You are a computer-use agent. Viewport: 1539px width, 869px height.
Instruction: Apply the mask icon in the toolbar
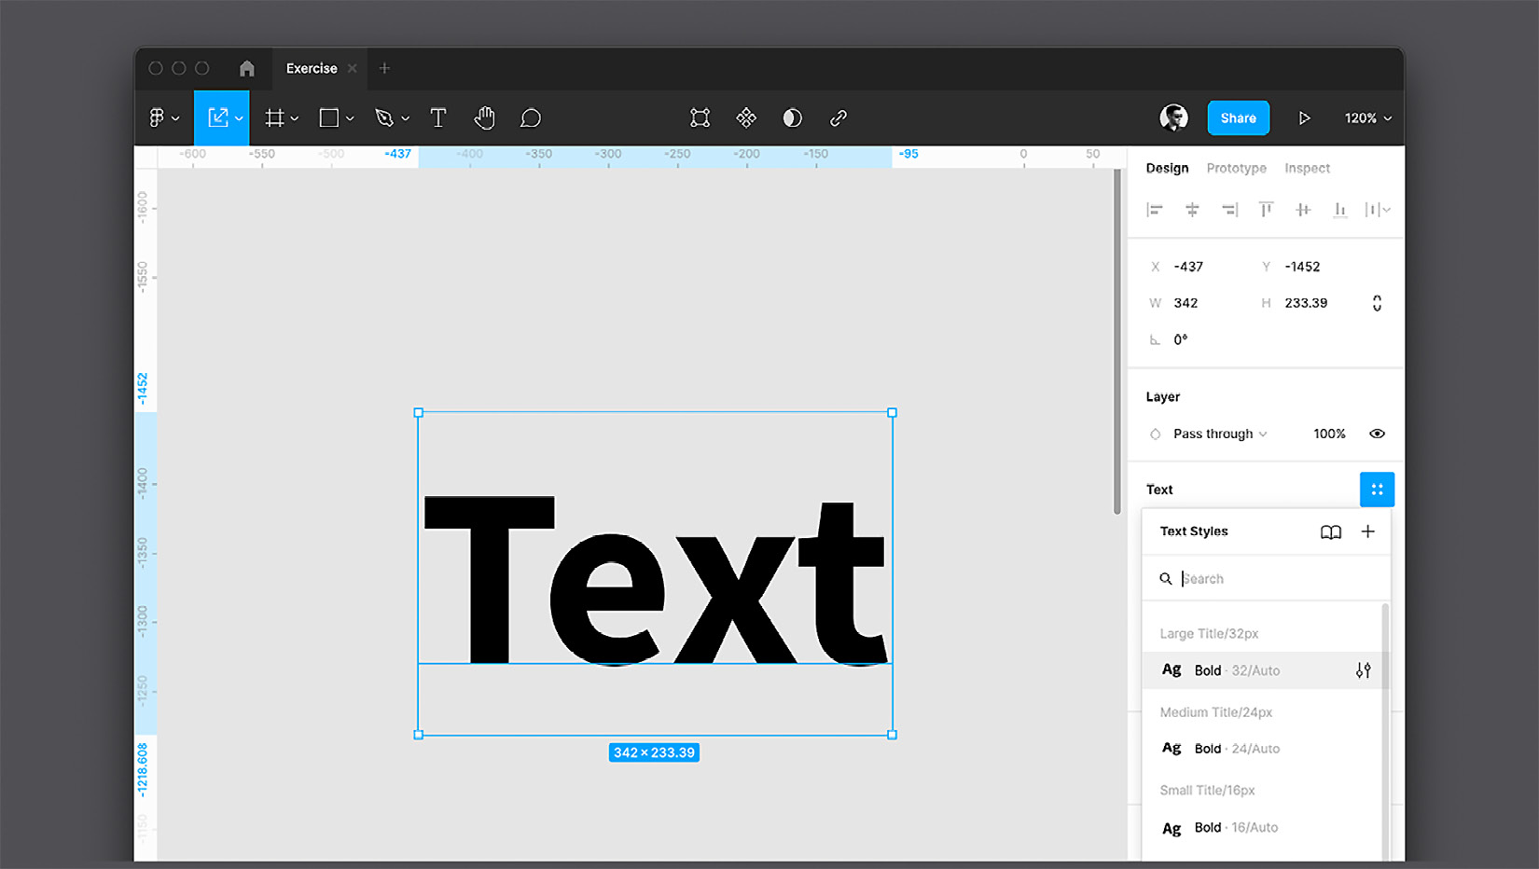792,117
